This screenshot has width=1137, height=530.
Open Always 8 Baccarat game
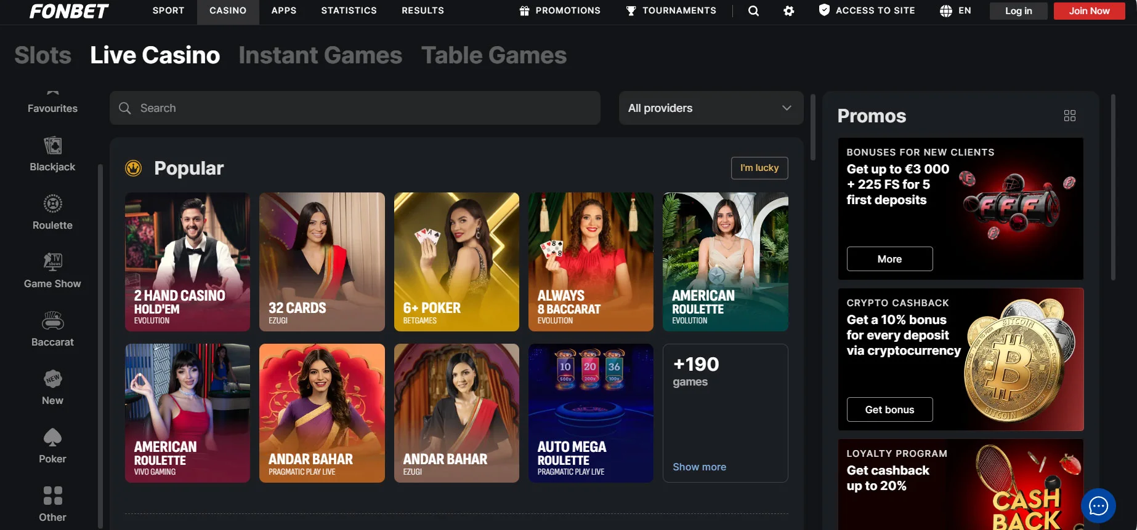click(591, 262)
